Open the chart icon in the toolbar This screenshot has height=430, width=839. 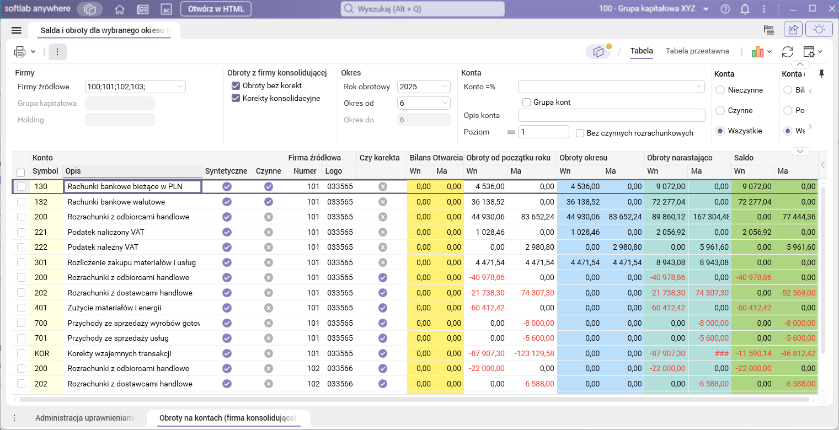tap(758, 52)
